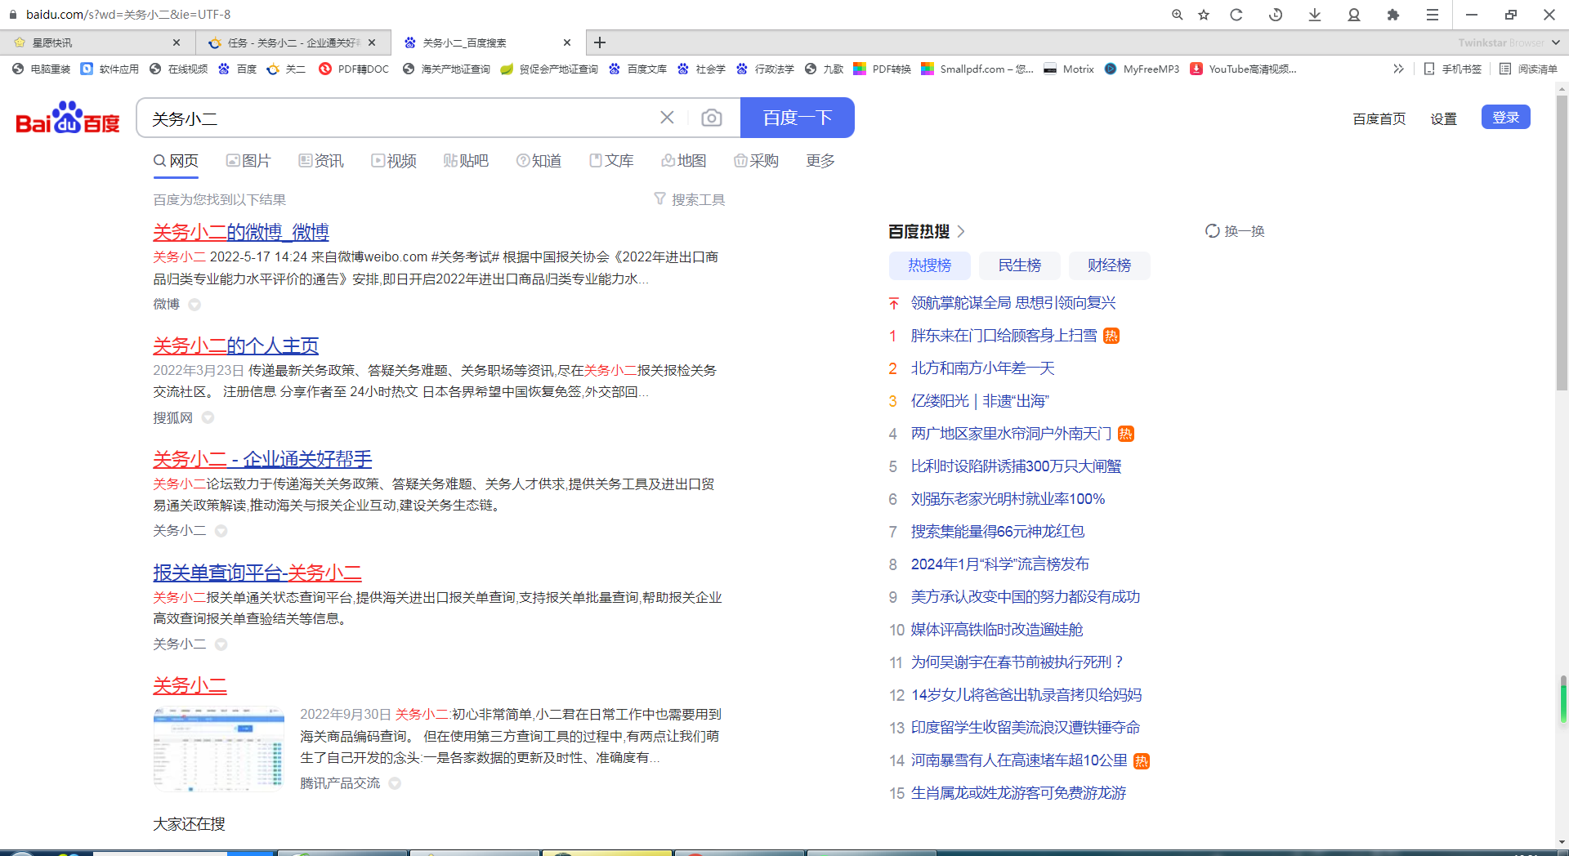The height and width of the screenshot is (856, 1569).
Task: Select the 知道 search category
Action: (539, 161)
